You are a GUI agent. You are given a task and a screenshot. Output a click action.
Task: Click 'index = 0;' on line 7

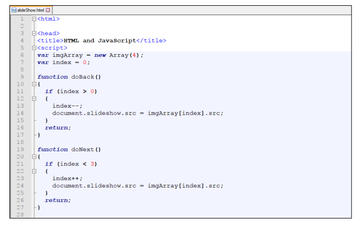[x=71, y=63]
